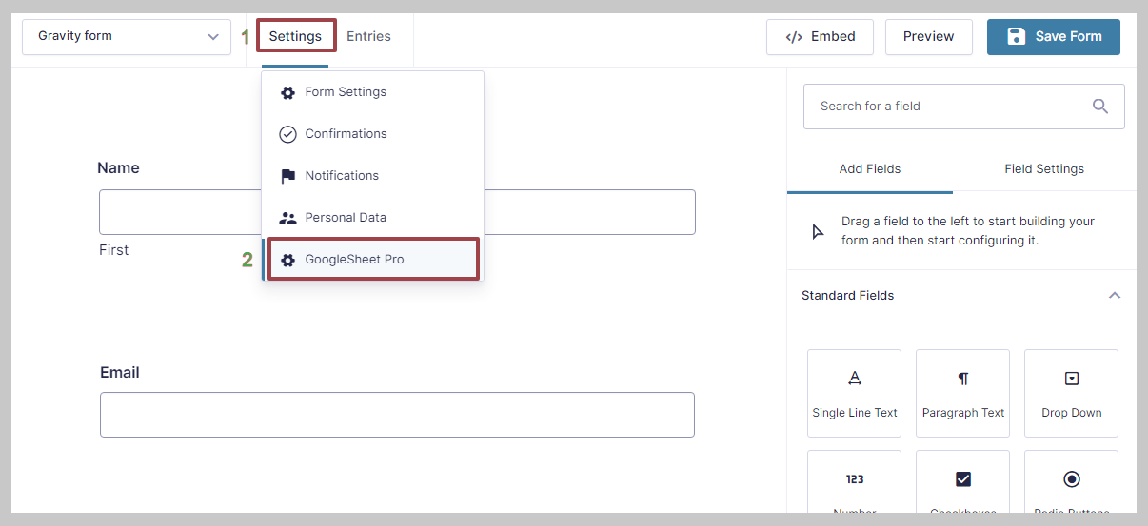Click the floppy disk save icon

coord(1016,36)
